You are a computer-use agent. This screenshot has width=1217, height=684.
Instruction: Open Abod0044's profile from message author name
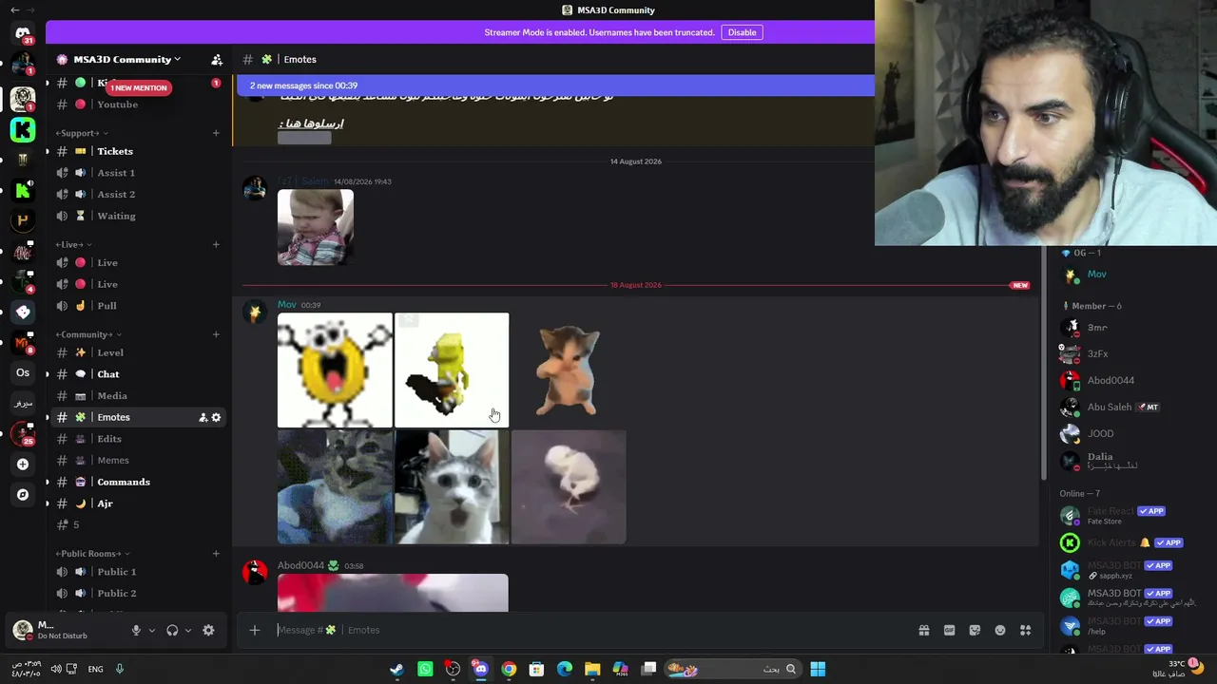(300, 565)
